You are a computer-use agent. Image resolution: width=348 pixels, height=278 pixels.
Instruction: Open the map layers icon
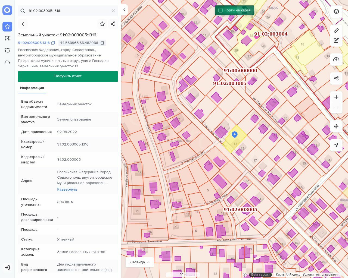pos(336,11)
